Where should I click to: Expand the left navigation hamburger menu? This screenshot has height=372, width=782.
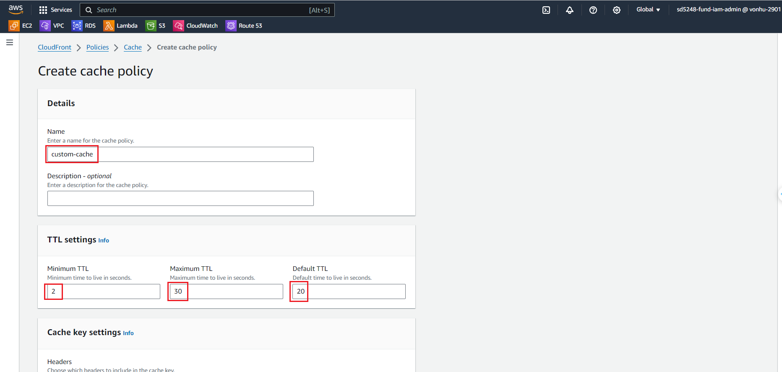(10, 42)
